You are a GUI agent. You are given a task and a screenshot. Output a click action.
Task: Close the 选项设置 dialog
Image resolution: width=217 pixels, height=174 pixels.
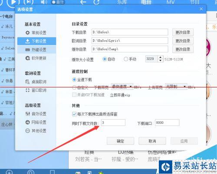point(201,9)
